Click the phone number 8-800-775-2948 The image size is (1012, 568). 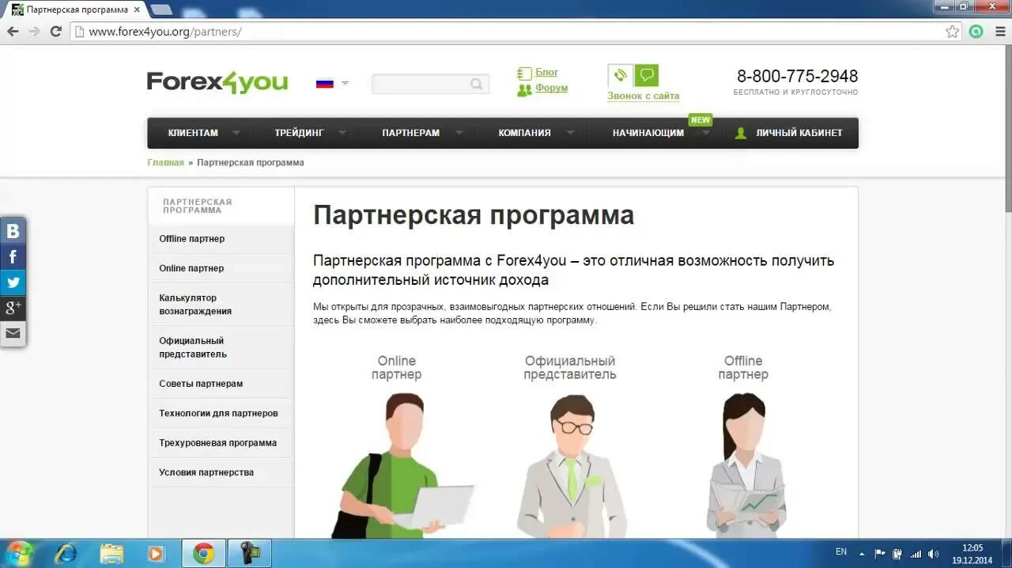point(797,76)
